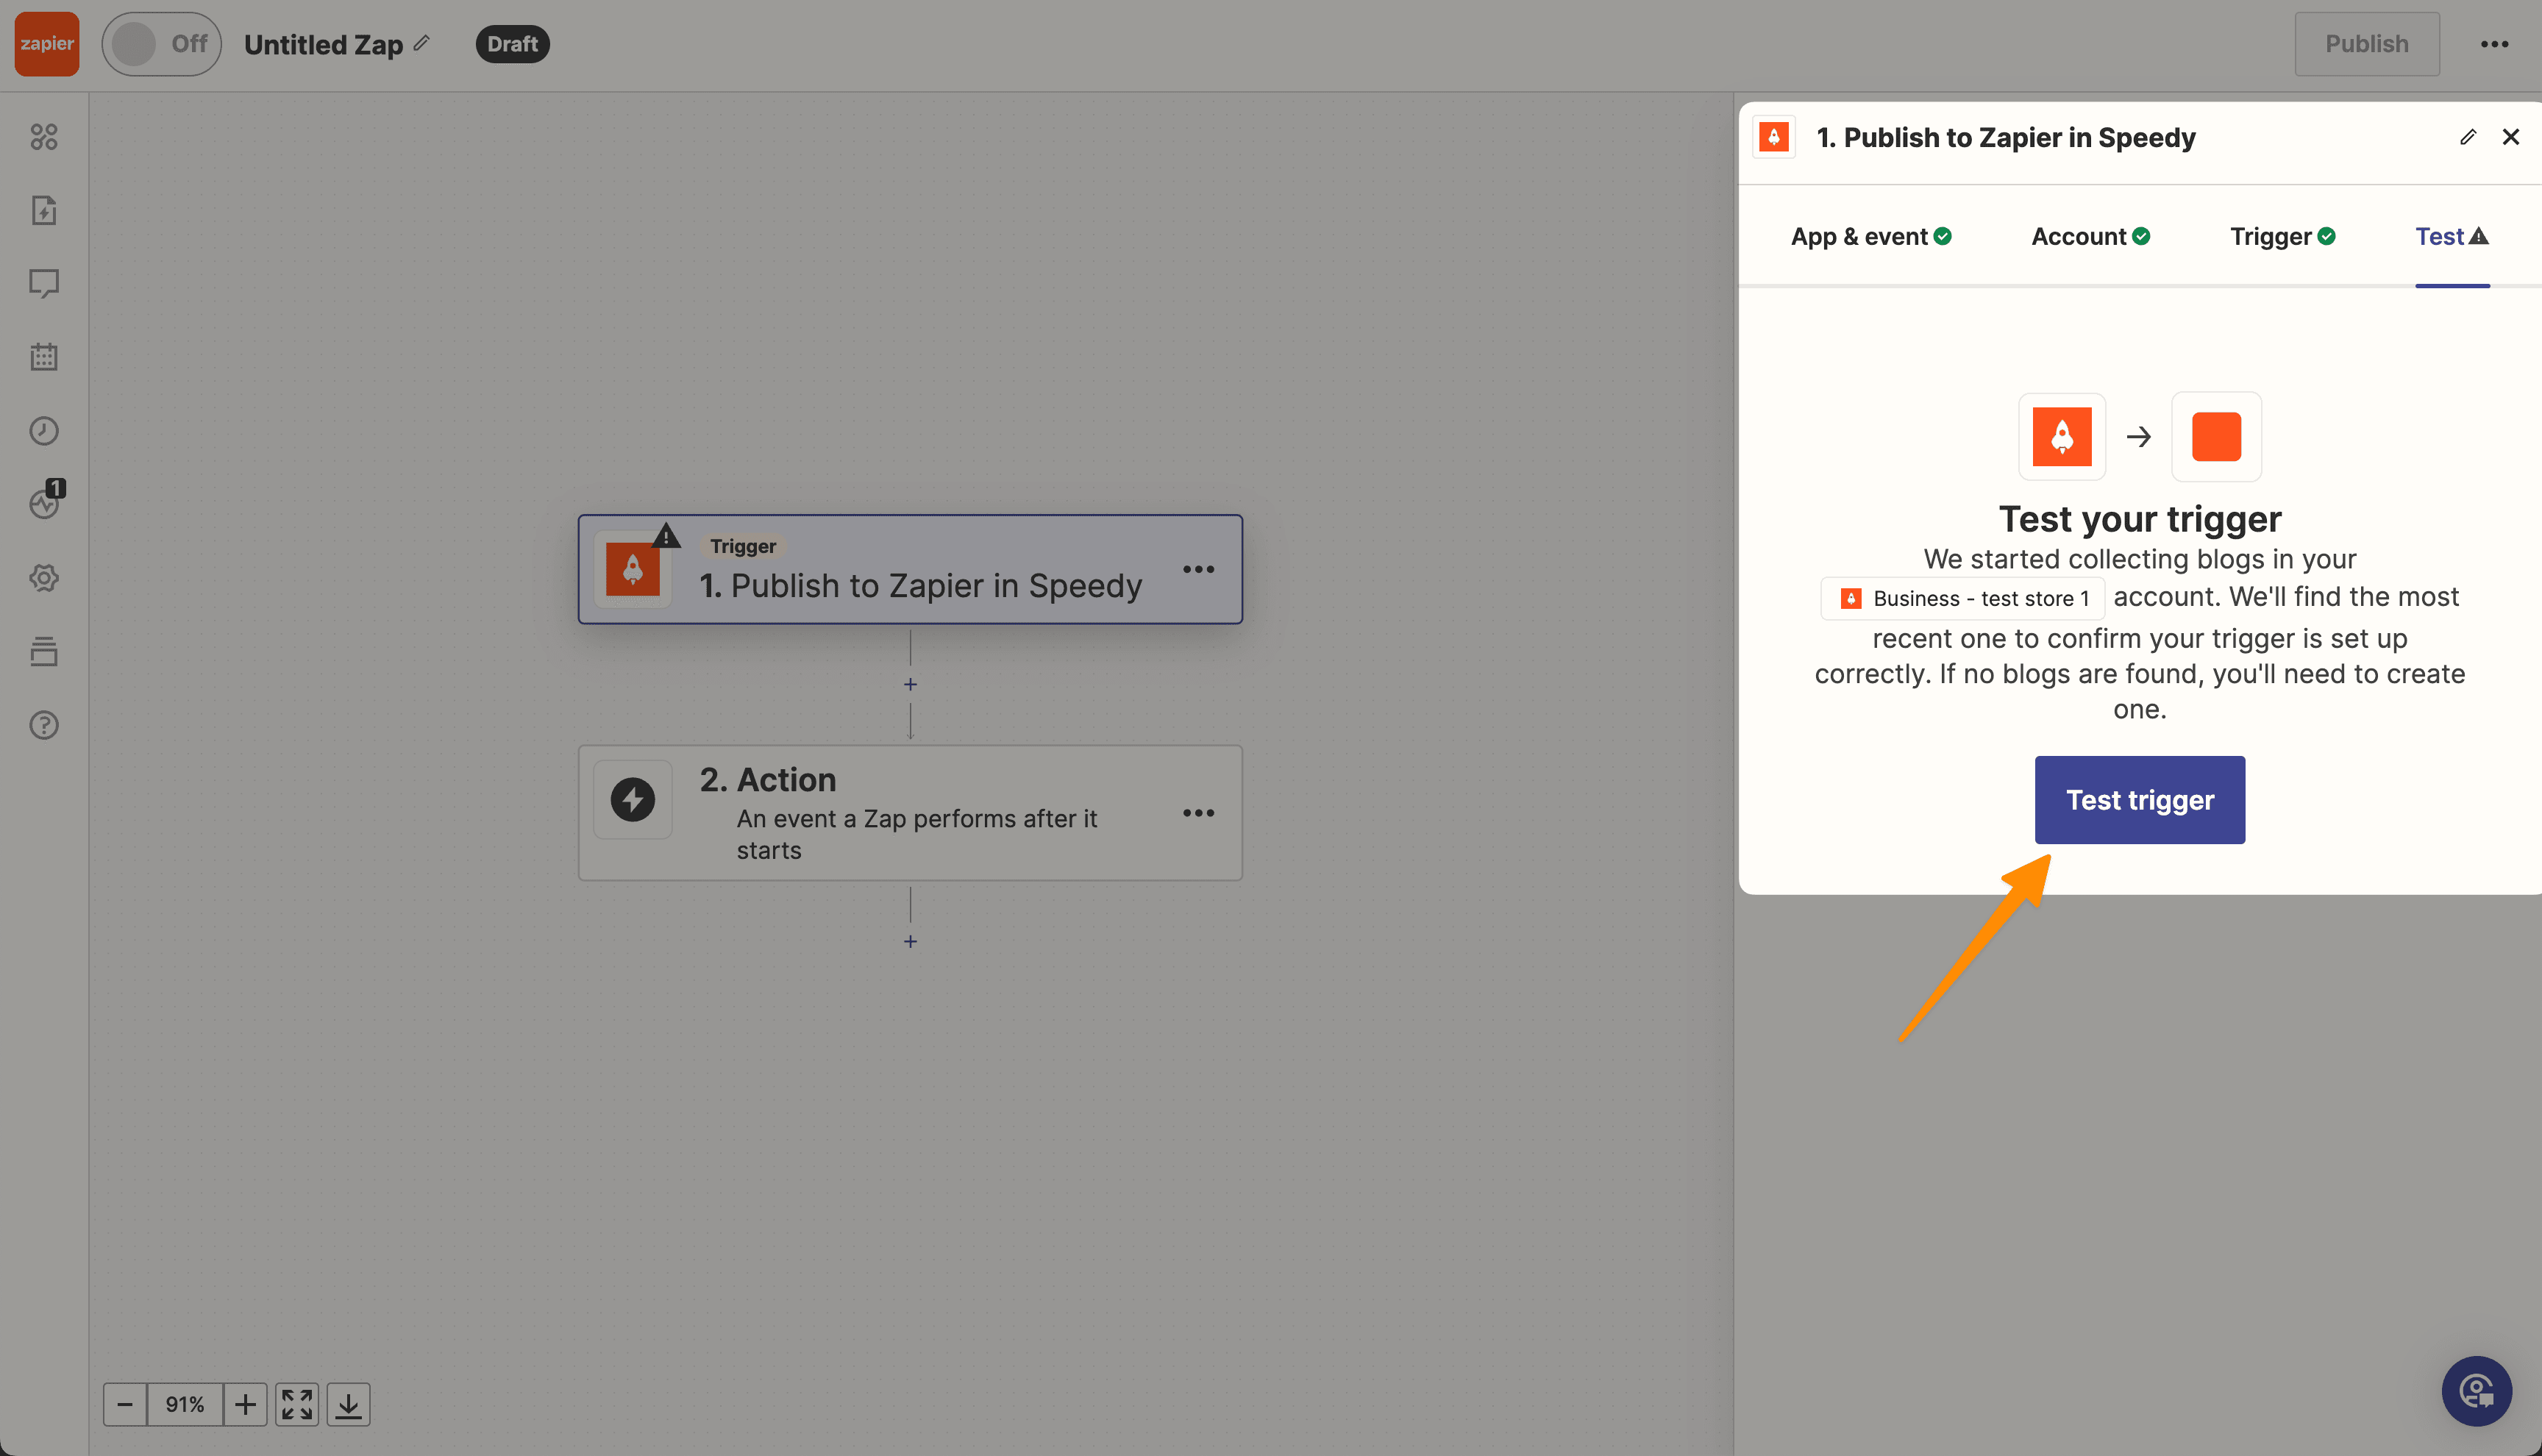The image size is (2542, 1456).
Task: Switch to the Trigger tab
Action: click(2282, 237)
